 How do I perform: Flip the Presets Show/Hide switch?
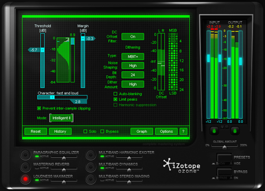click(x=224, y=157)
